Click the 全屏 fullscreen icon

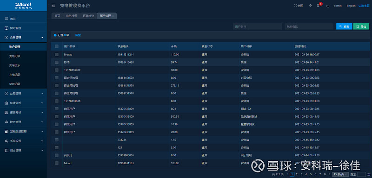coord(296,6)
